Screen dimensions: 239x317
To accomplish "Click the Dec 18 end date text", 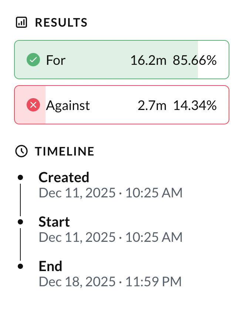I will tap(111, 281).
